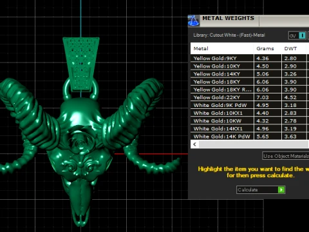This screenshot has width=309, height=232.
Task: Click the METAL WEIGHTS panel title
Action: coord(228,18)
